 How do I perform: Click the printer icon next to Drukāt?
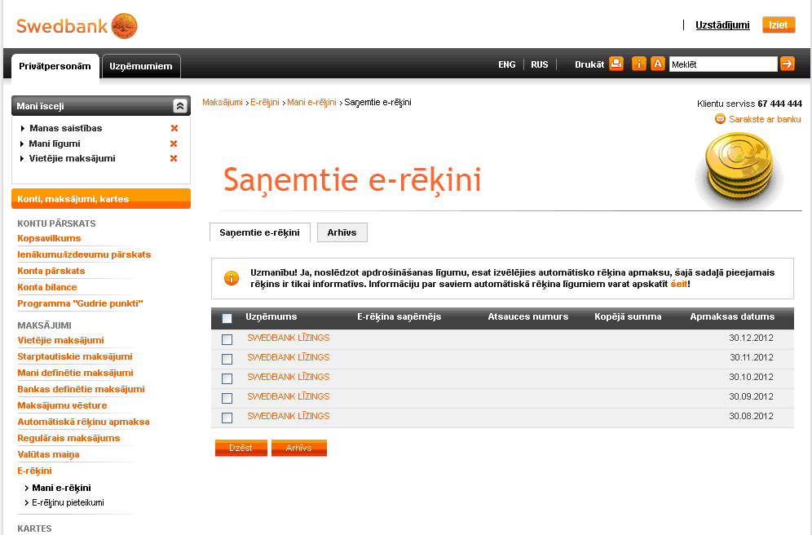click(x=616, y=64)
